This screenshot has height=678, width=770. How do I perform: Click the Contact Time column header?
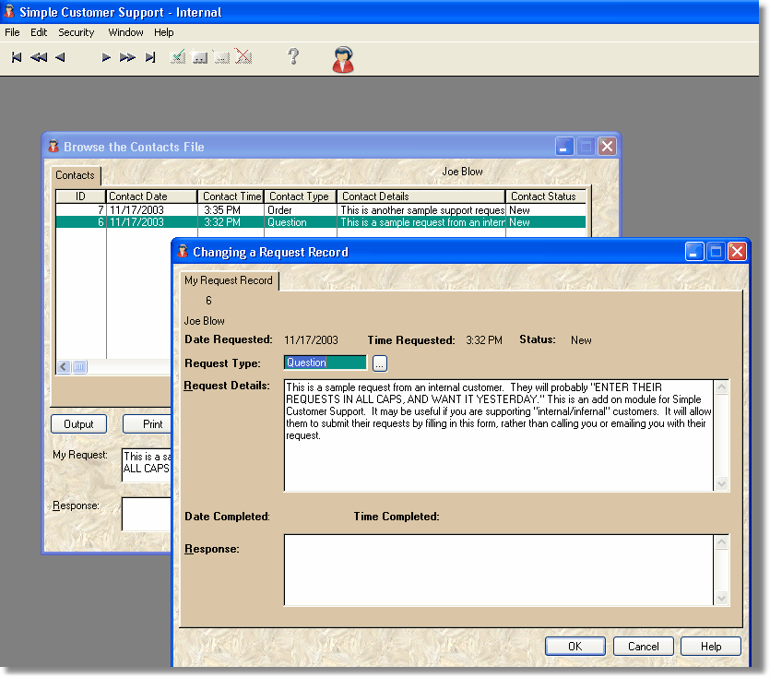(231, 196)
